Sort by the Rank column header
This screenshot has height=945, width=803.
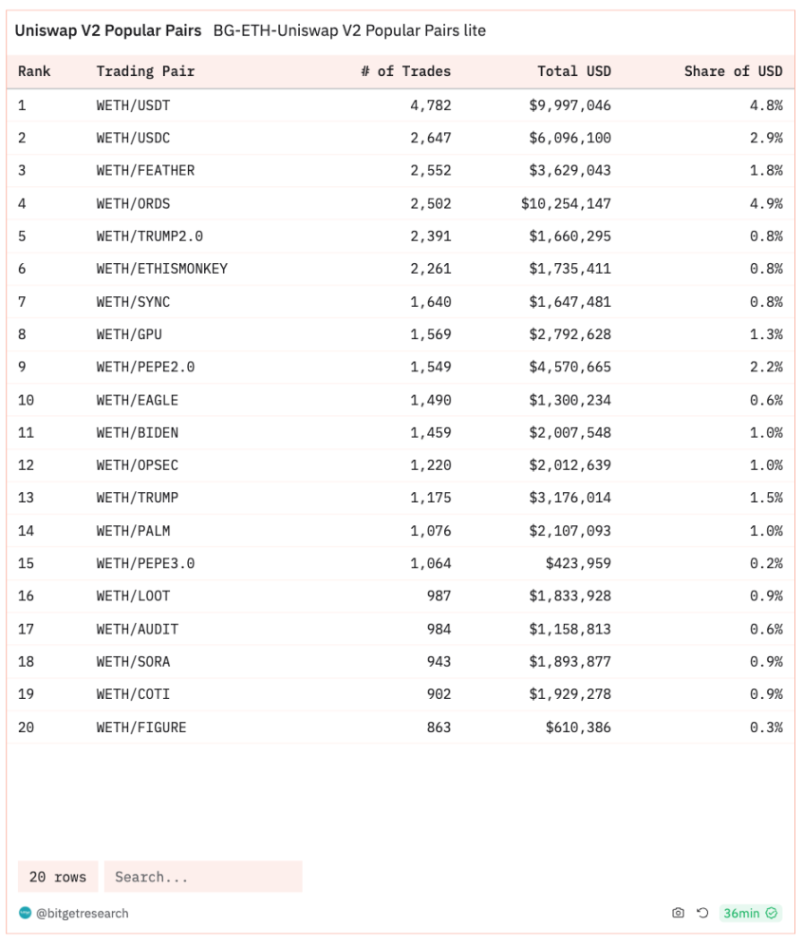(x=34, y=71)
